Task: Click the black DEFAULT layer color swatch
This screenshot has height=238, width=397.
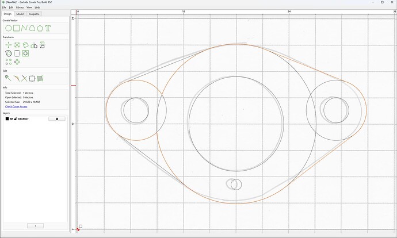Action: [7, 119]
